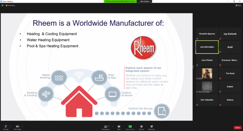Click the green Share Screen button
Viewport: 243px width, 131px height.
[x=130, y=128]
